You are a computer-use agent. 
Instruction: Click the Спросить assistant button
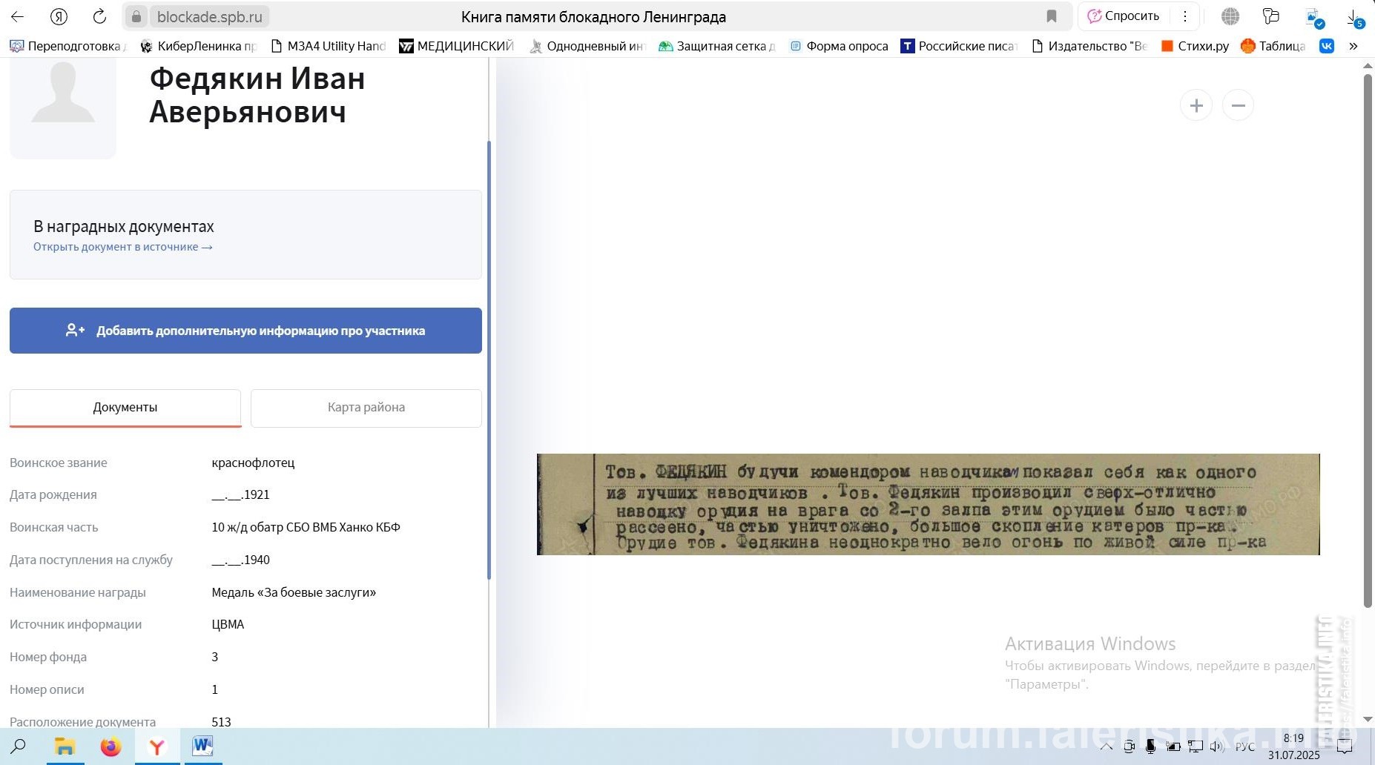[x=1124, y=16]
